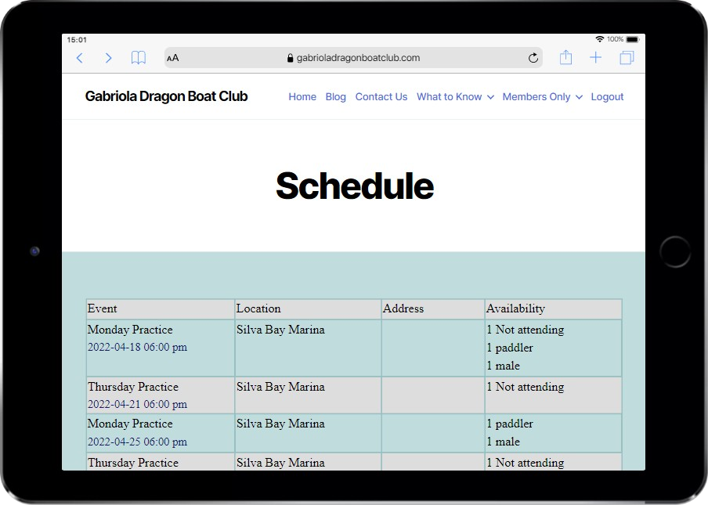The width and height of the screenshot is (708, 505).
Task: Click the Event column header
Action: 102,308
